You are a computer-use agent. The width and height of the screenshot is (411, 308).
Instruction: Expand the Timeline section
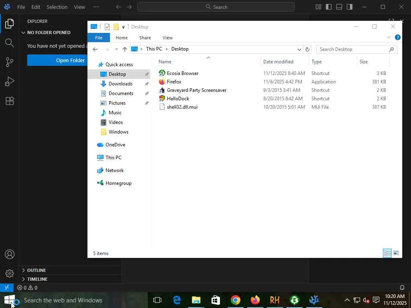point(37,279)
